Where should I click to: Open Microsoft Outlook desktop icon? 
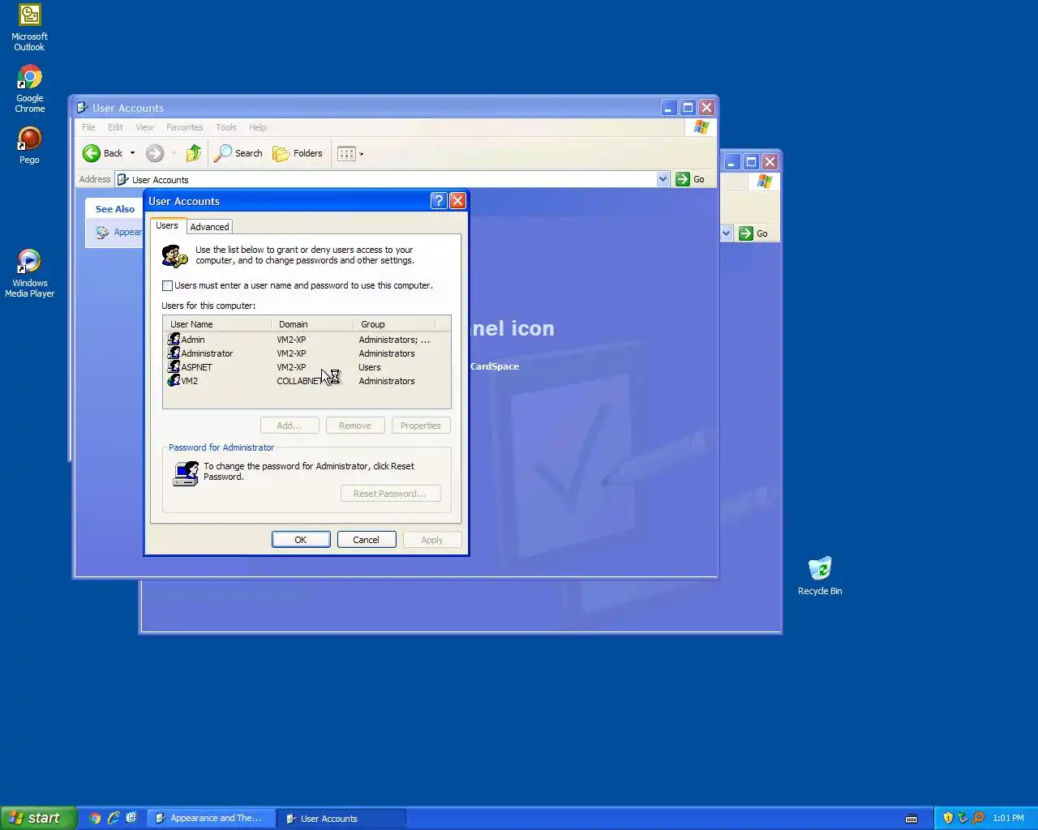click(29, 28)
